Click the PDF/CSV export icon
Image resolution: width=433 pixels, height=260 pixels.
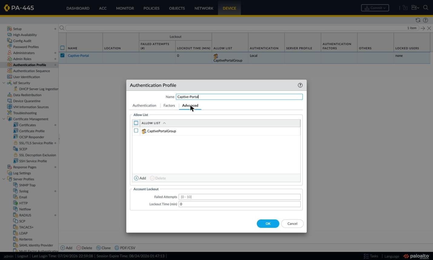[117, 248]
